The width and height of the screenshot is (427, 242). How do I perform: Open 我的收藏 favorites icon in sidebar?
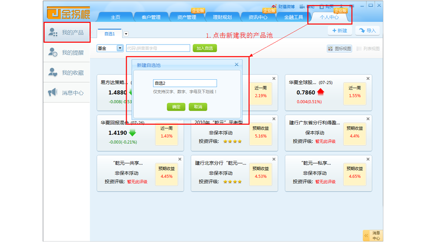tap(53, 73)
